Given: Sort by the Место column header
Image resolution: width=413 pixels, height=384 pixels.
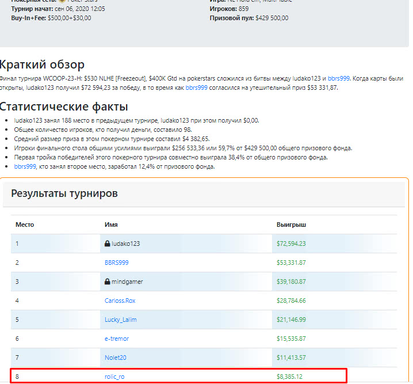Looking at the screenshot, I should point(25,225).
